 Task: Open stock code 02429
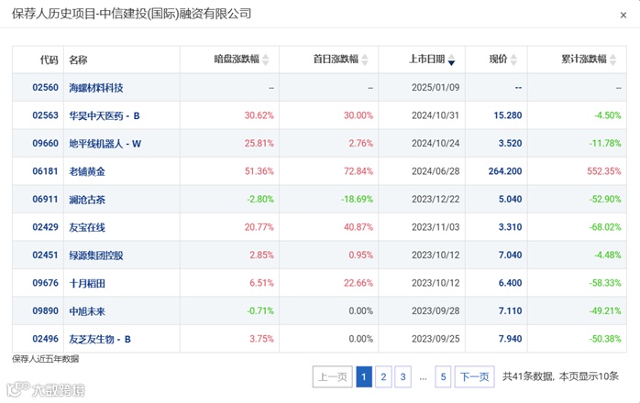point(45,227)
